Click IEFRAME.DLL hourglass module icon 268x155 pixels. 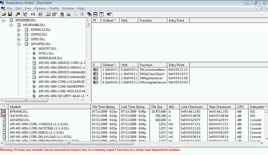click(x=3, y=111)
